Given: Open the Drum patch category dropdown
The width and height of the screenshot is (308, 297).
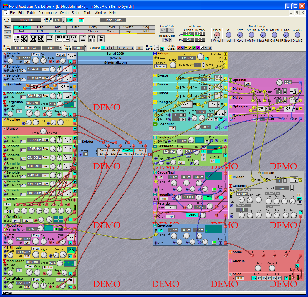Looking at the screenshot, I should 60,48.
